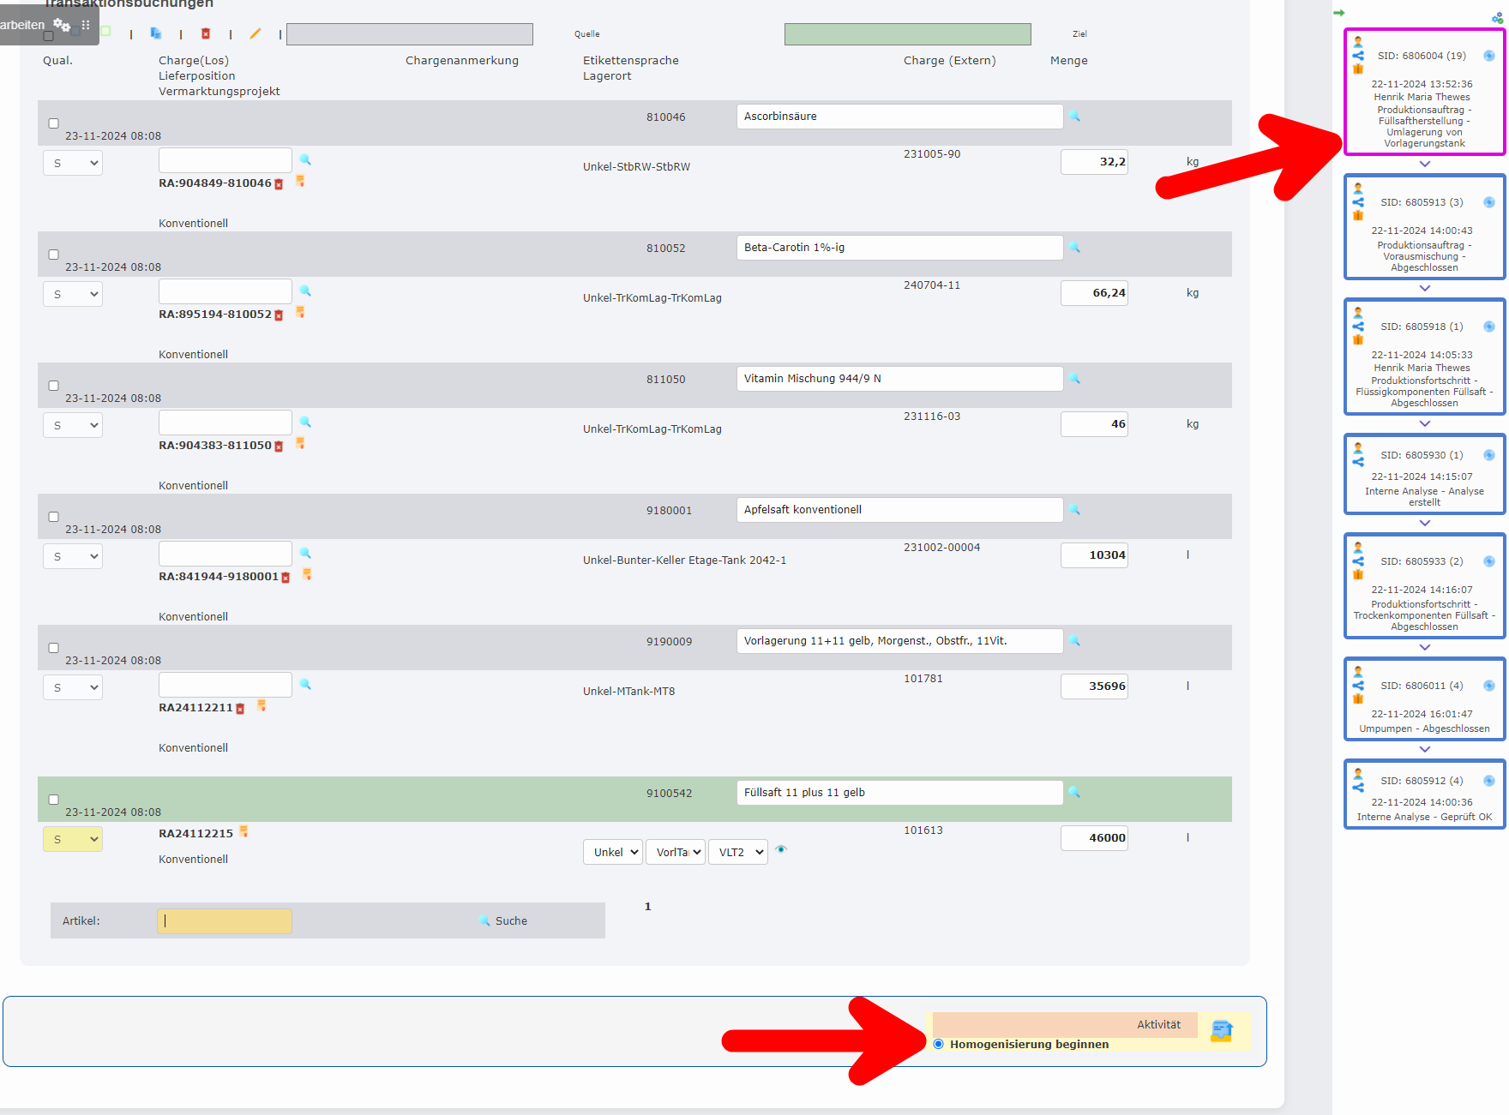
Task: Click the Artikel search input field
Action: point(225,921)
